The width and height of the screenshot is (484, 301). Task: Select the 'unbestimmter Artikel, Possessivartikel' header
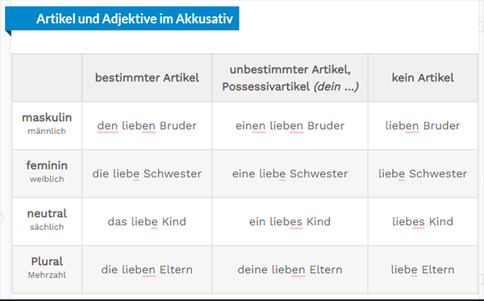click(290, 77)
